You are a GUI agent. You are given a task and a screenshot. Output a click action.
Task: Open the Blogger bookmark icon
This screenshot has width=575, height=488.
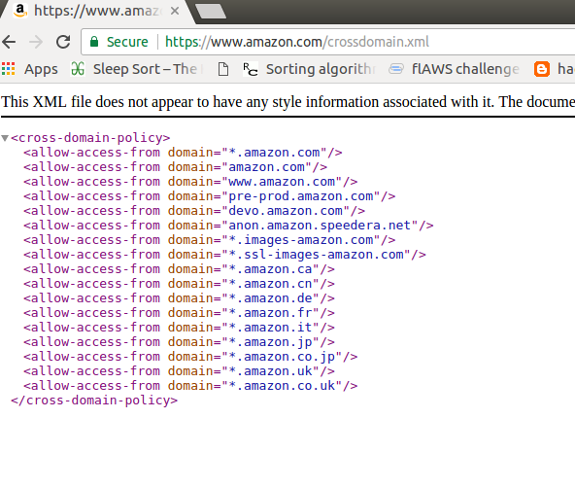(x=542, y=69)
